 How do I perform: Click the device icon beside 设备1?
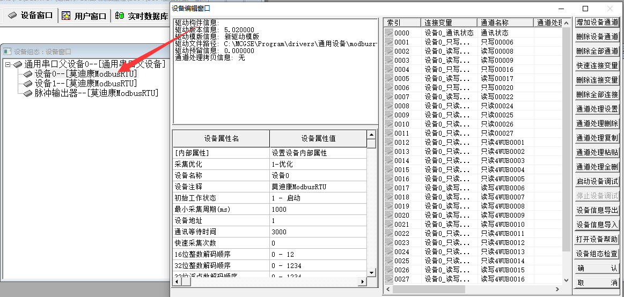[28, 84]
